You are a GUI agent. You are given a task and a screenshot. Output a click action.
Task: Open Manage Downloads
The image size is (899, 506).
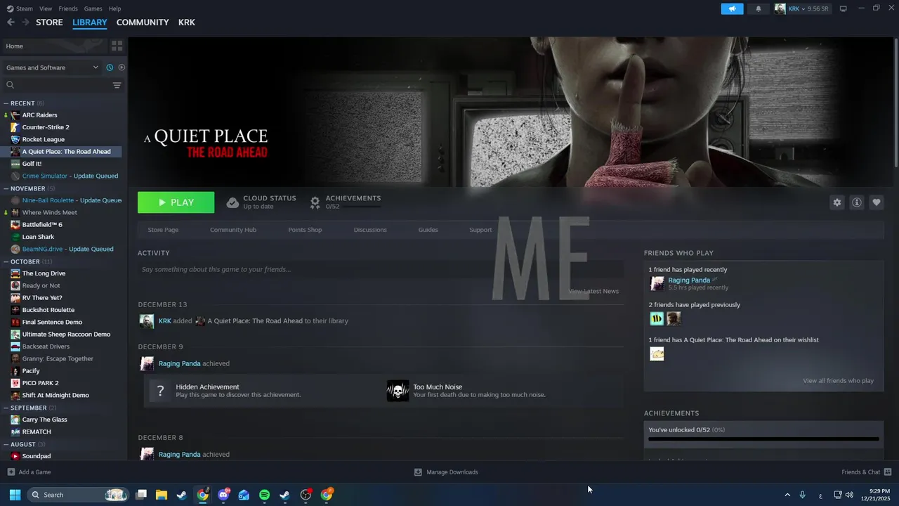pos(446,472)
